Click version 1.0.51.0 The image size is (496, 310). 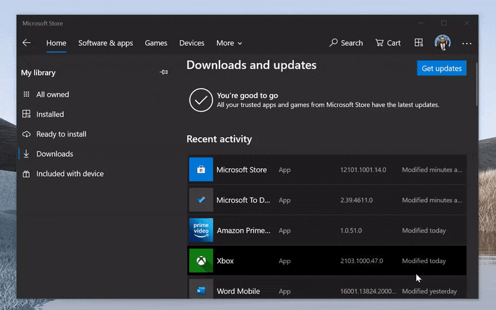[x=351, y=231]
